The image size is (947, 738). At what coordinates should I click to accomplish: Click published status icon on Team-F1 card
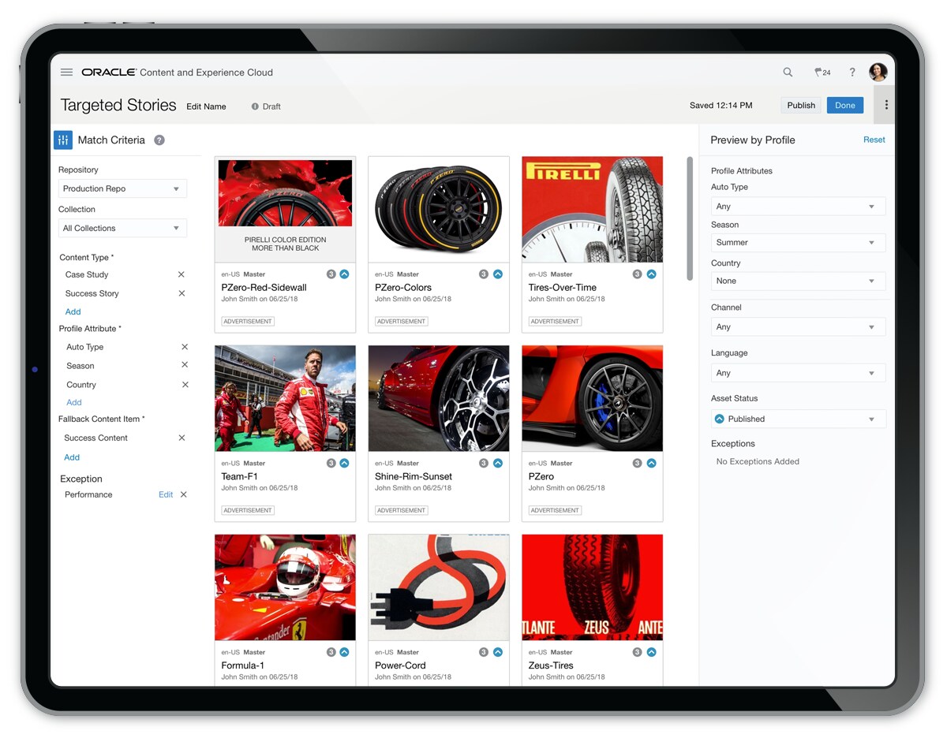[x=344, y=463]
